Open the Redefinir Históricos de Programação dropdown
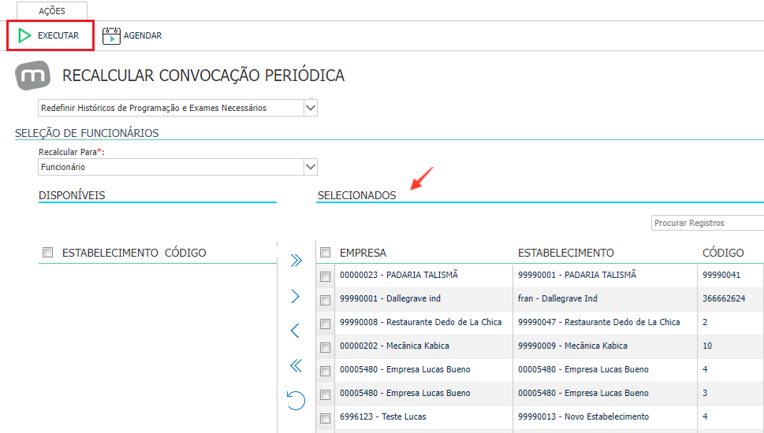 [177, 108]
